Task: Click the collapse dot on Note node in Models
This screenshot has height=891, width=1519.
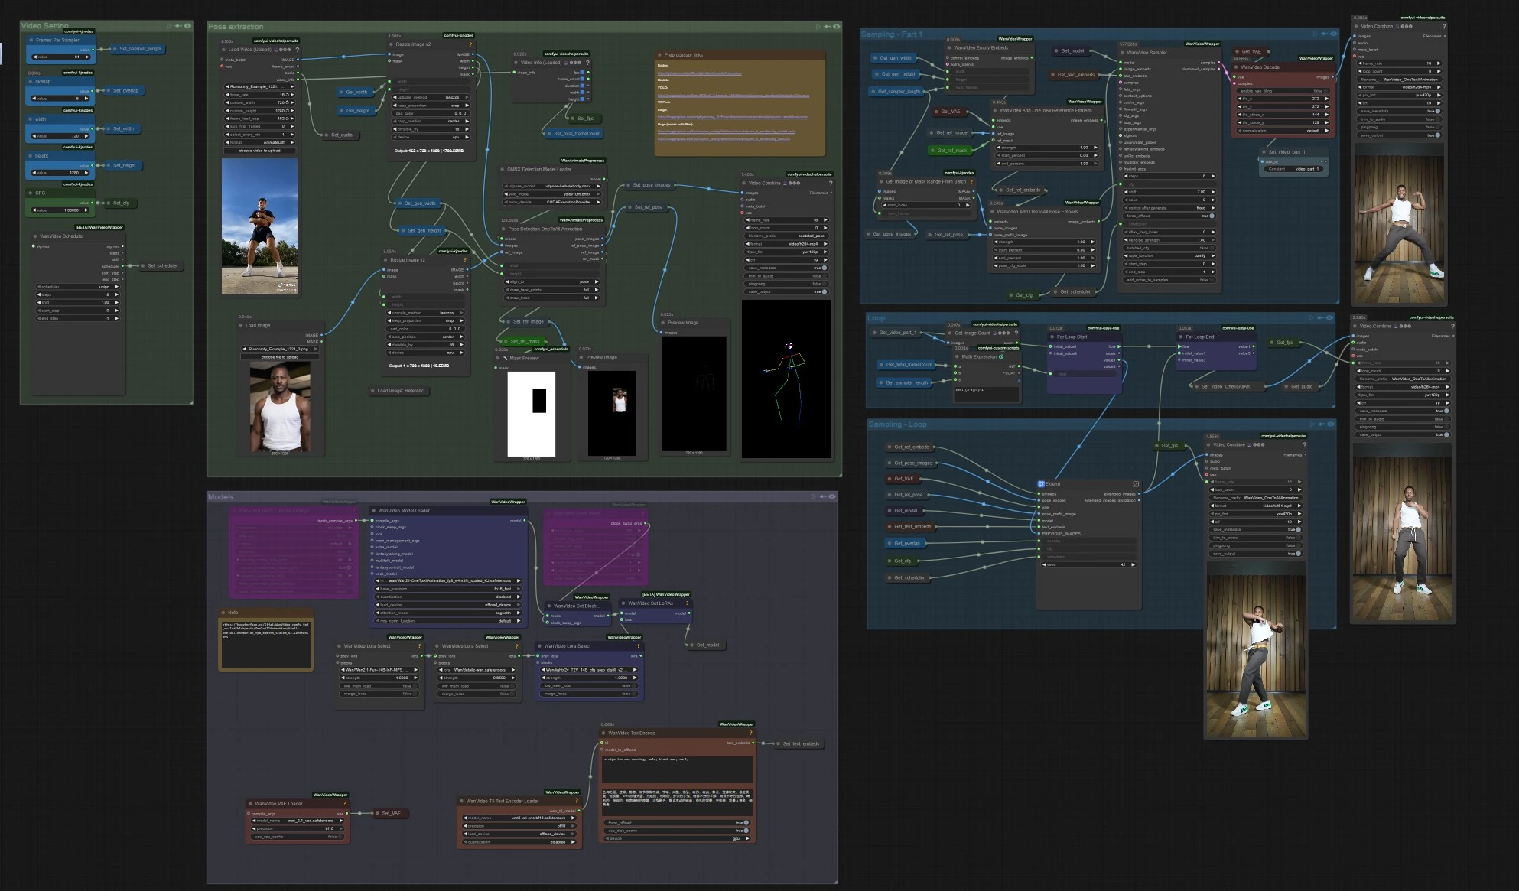Action: pos(223,613)
